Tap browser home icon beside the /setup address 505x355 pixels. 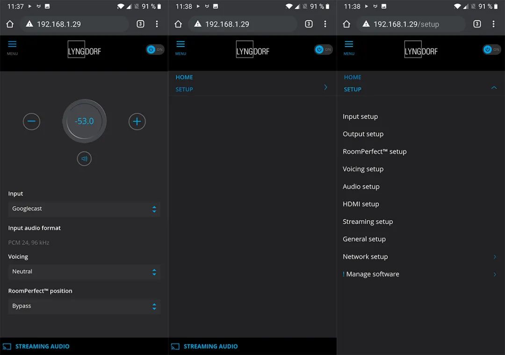(346, 24)
